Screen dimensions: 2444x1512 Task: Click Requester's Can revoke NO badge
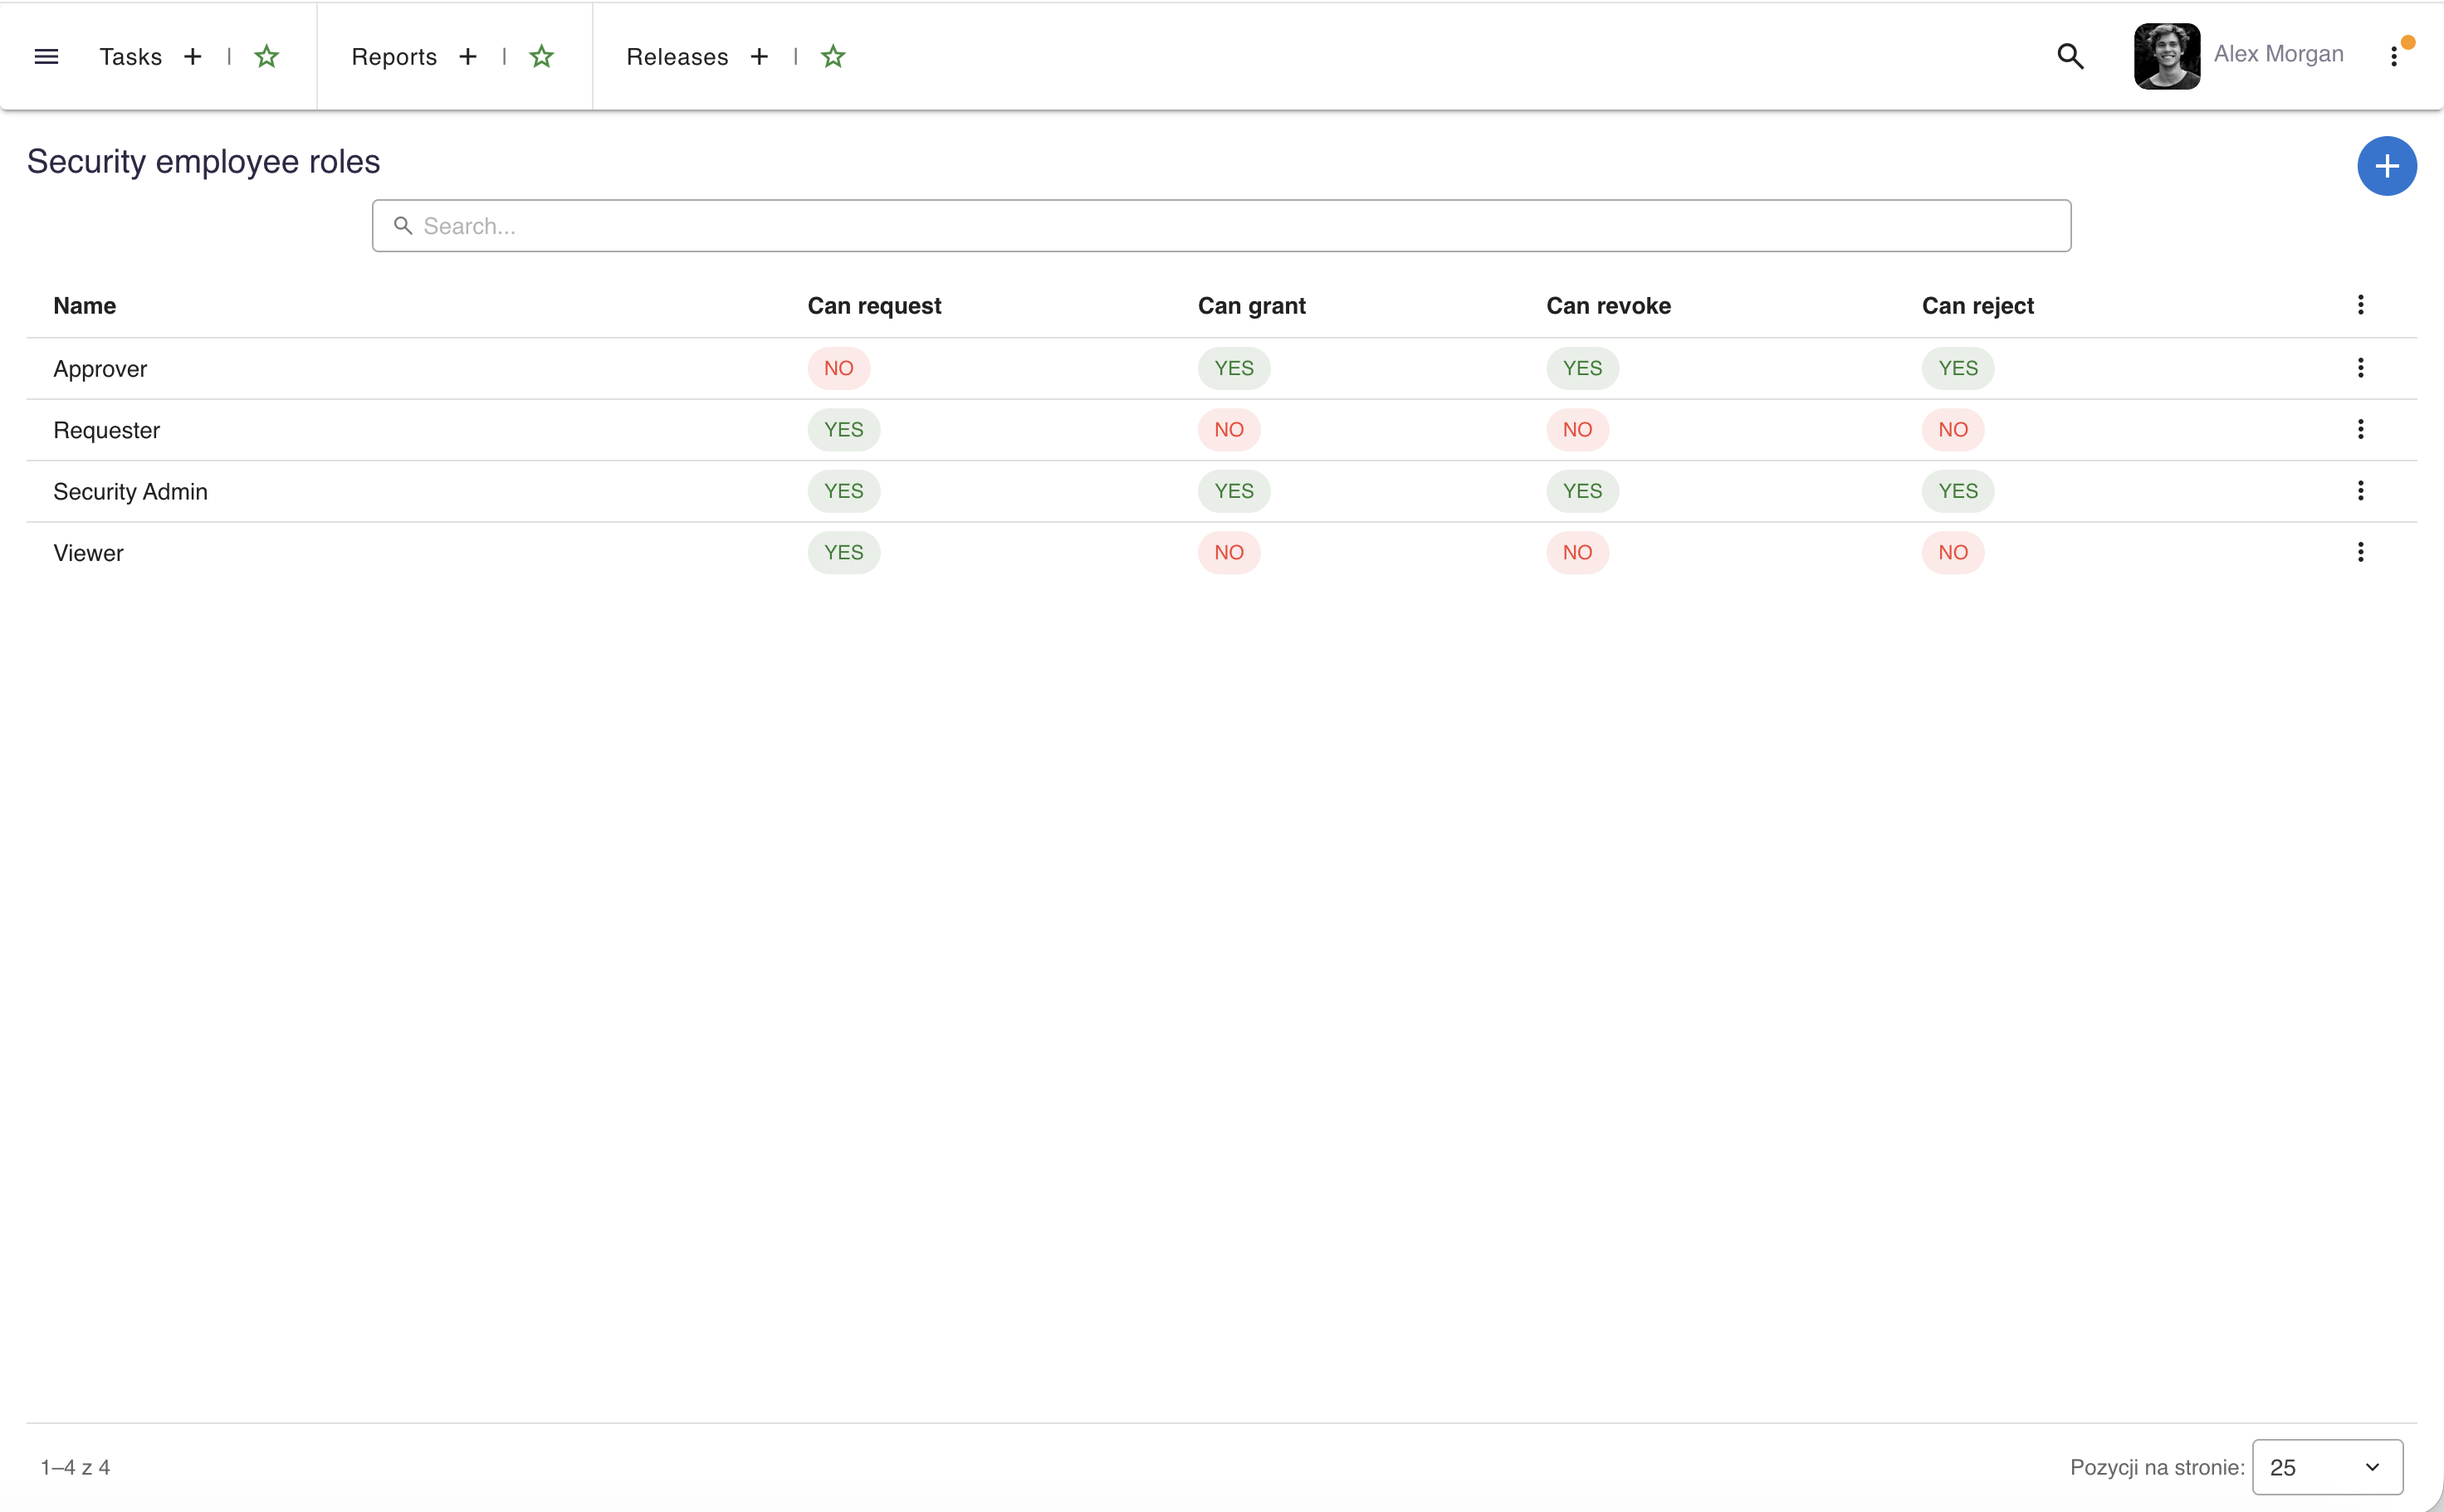1576,430
